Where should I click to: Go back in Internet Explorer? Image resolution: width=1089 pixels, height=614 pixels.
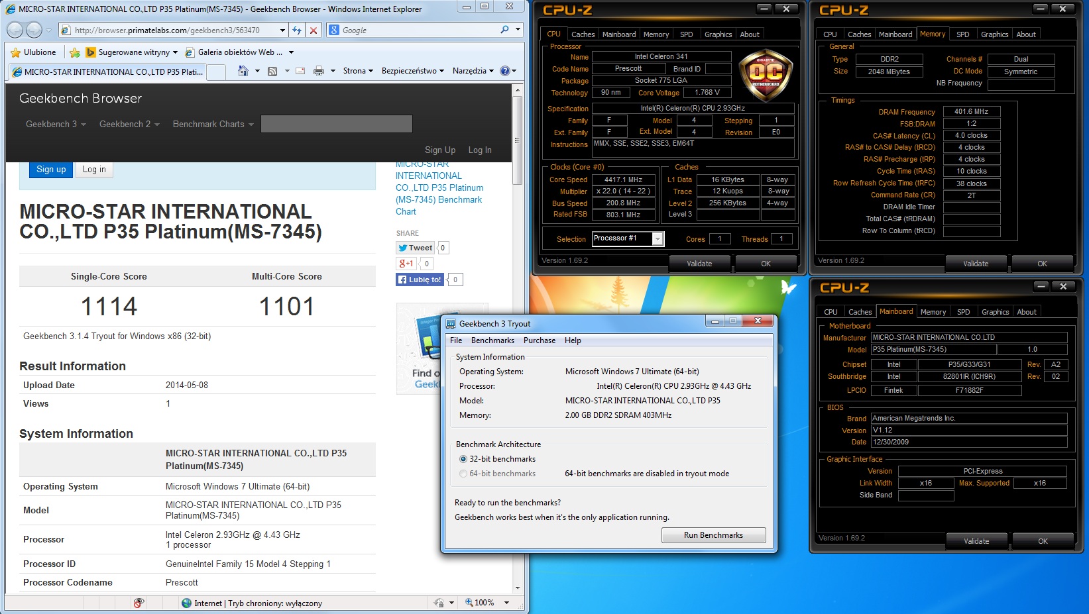[15, 30]
